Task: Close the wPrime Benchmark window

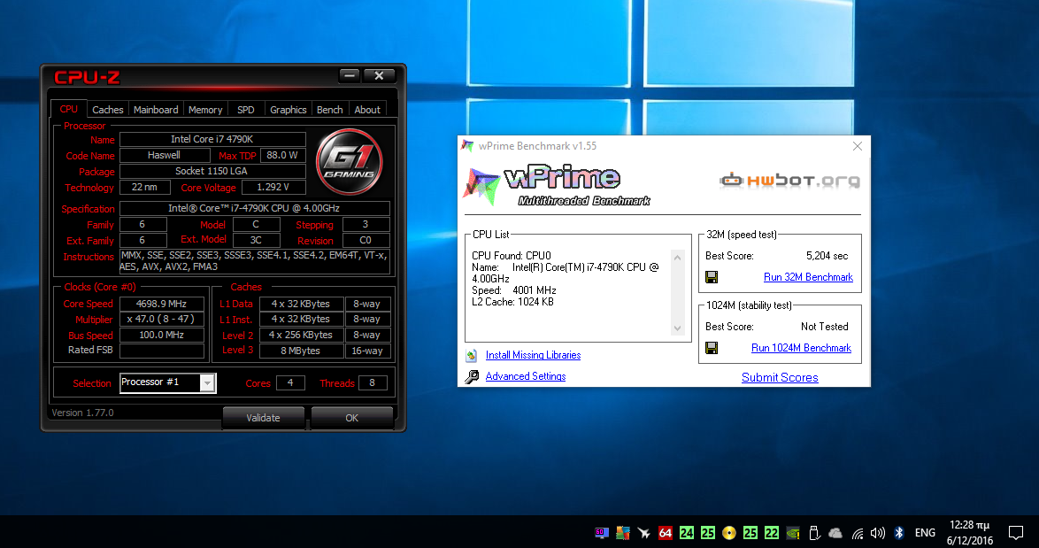Action: [x=858, y=146]
